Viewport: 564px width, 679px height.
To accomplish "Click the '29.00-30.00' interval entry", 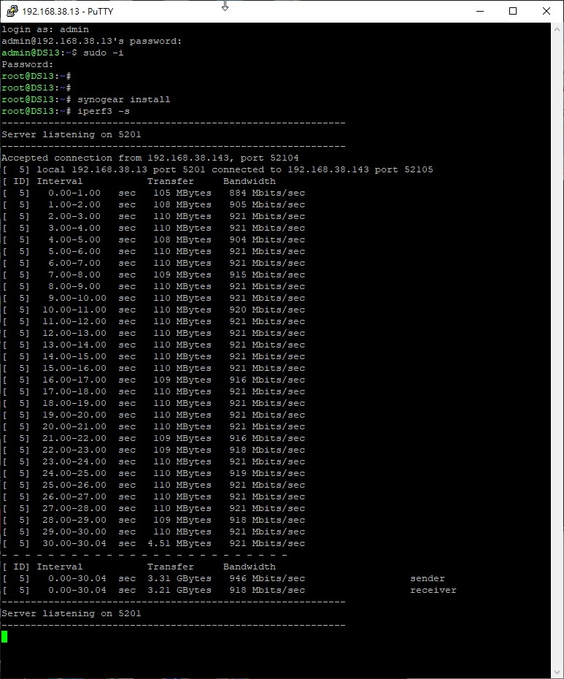I will (x=74, y=532).
